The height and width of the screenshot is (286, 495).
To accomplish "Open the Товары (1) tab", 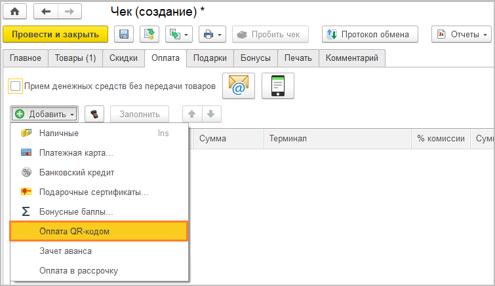I will point(75,58).
